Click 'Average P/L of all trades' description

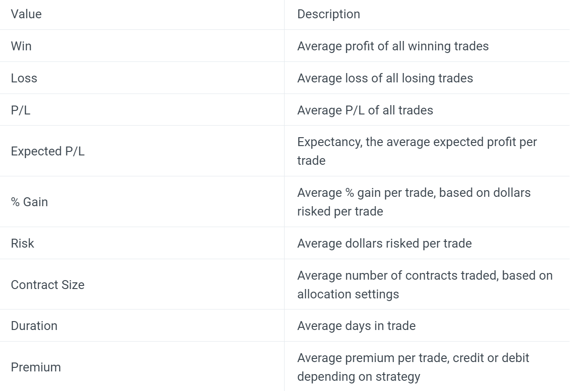pyautogui.click(x=365, y=110)
